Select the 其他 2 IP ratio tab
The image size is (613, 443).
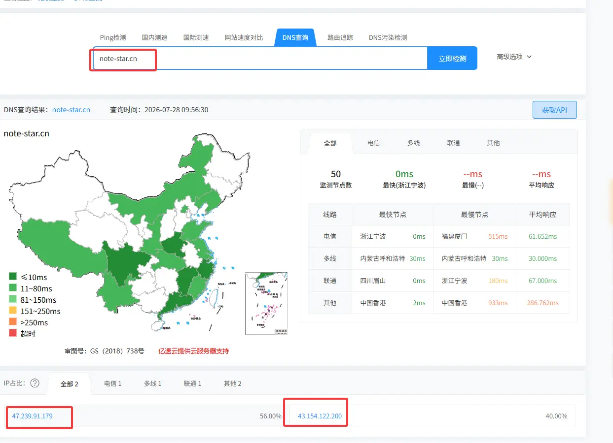pyautogui.click(x=232, y=383)
